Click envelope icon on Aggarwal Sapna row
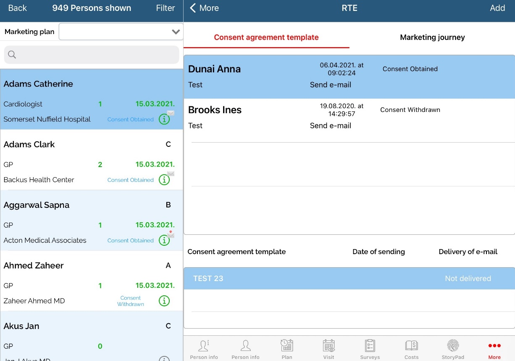 point(171,234)
